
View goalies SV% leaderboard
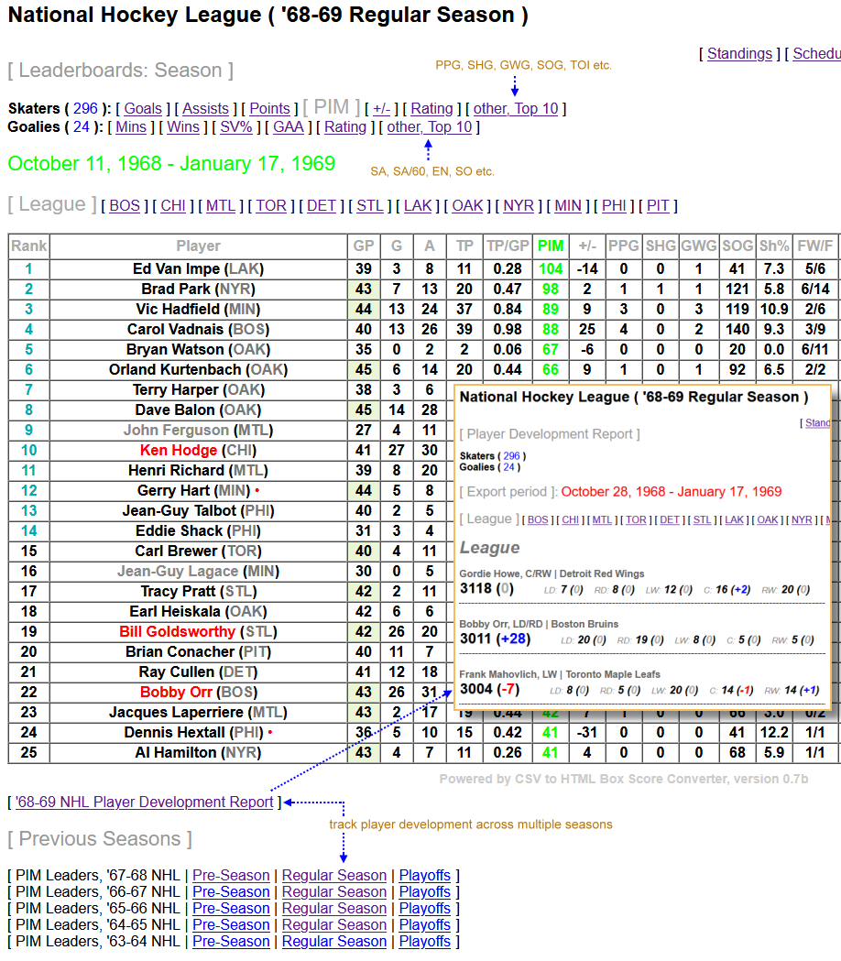coord(235,127)
